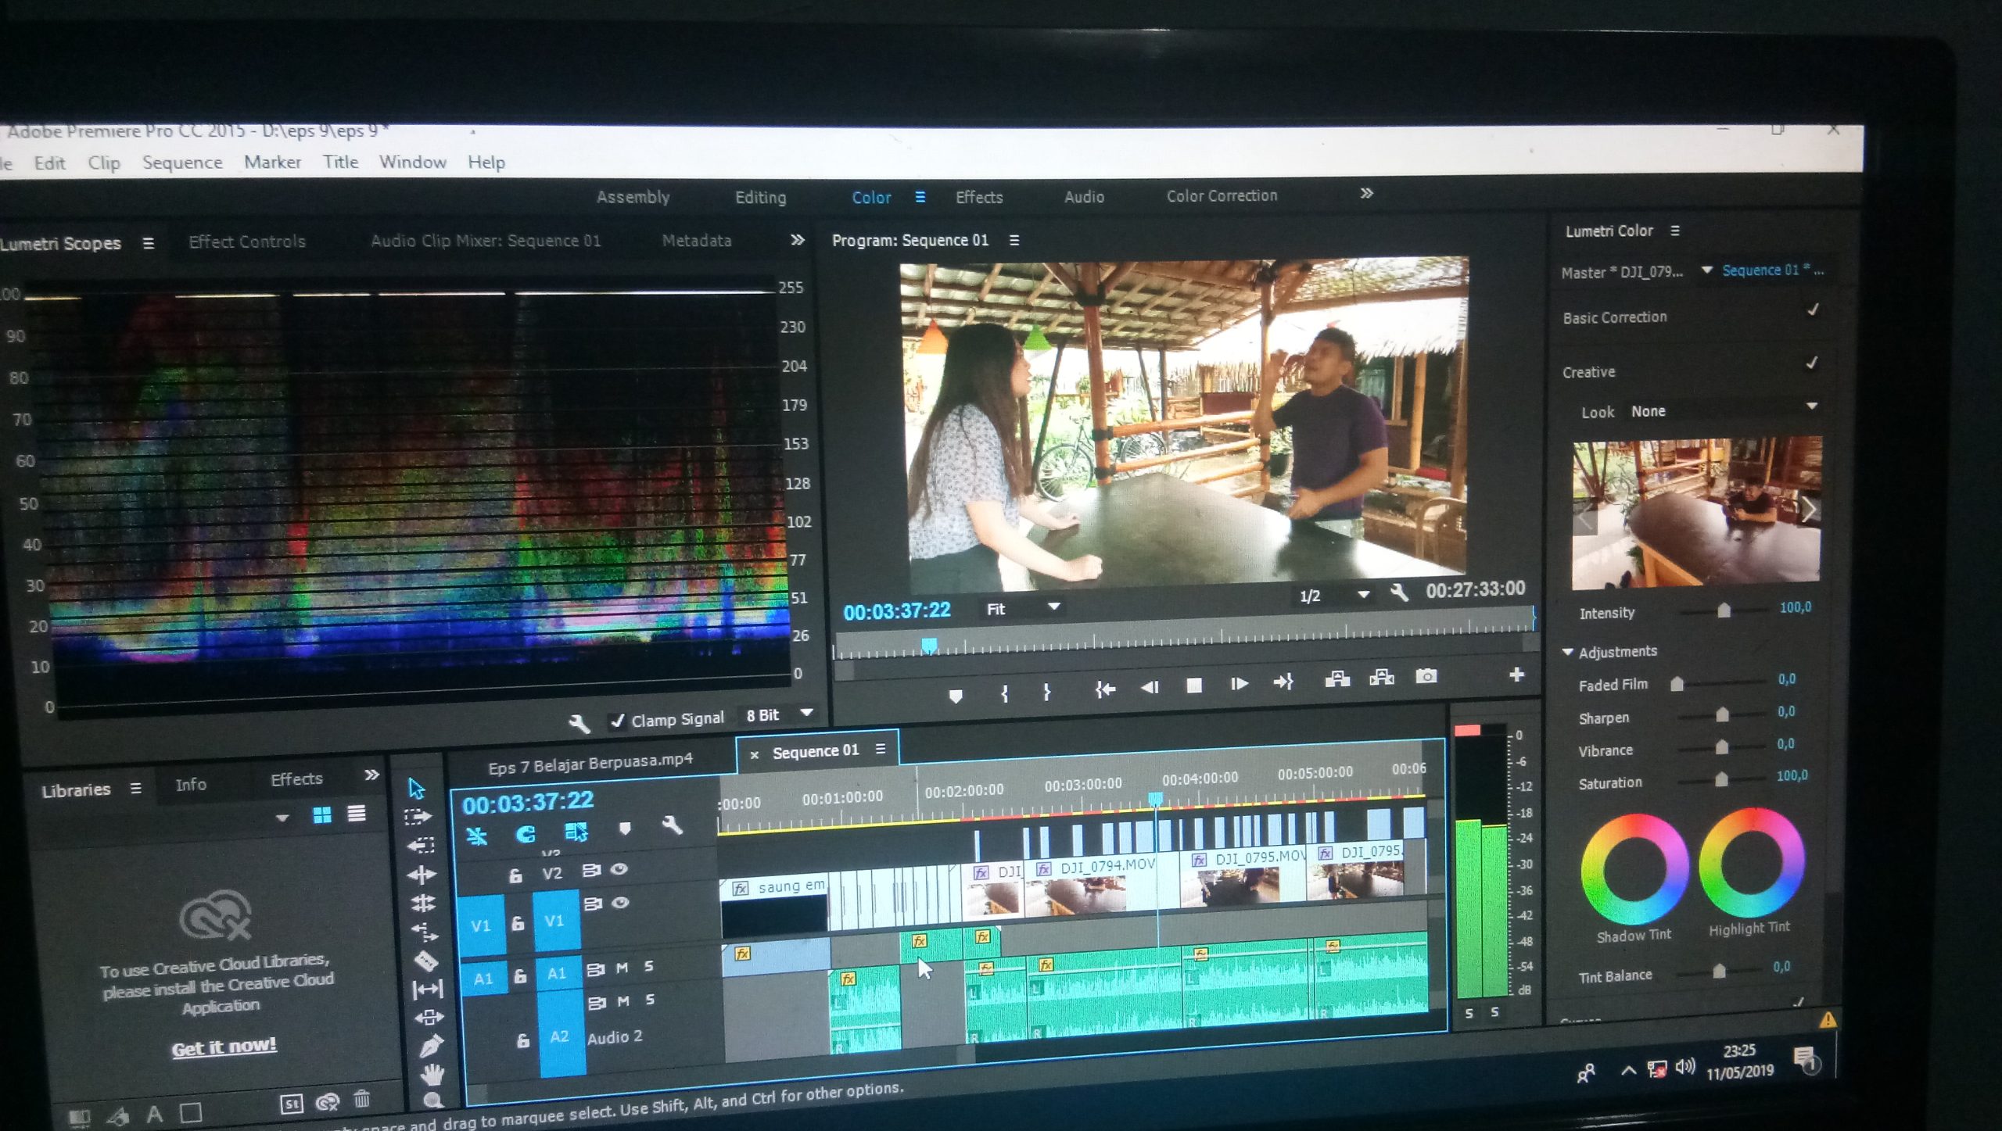Add marker in timeline header
This screenshot has height=1131, width=2002.
pyautogui.click(x=625, y=828)
